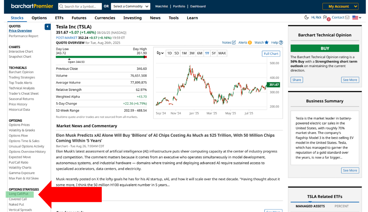Select the ETFs tab
Screen dimensions: 368x212
pos(59,18)
